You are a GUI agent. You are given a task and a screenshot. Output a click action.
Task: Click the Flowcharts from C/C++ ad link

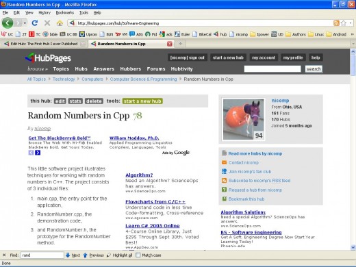tap(155, 202)
